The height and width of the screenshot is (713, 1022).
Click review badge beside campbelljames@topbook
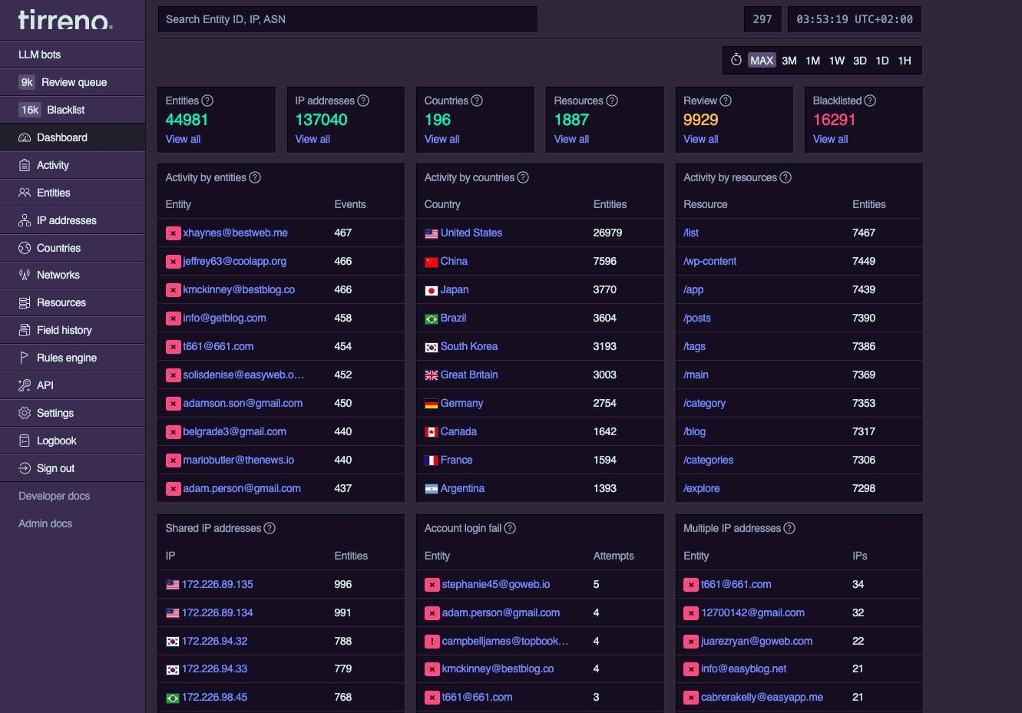click(x=432, y=642)
